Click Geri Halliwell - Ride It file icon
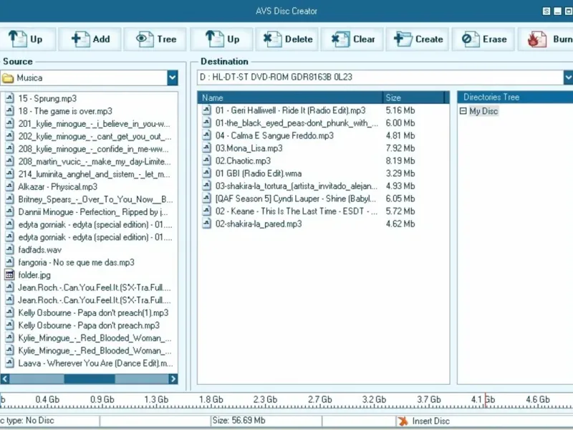Viewport: 573px width, 430px height. (207, 110)
